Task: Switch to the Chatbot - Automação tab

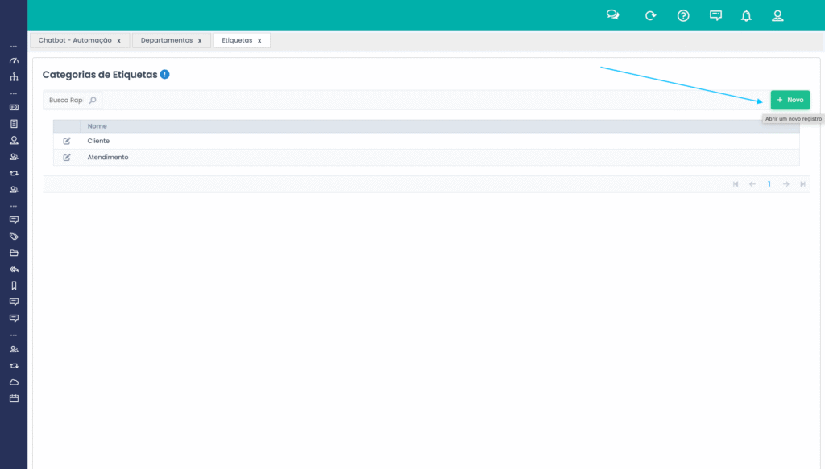Action: (75, 40)
